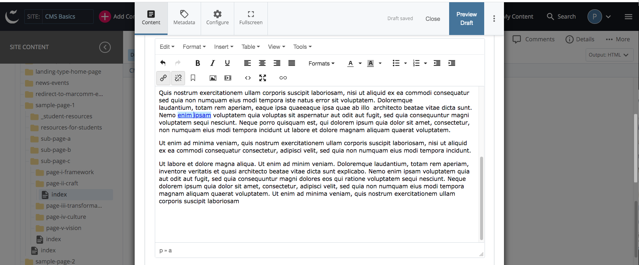Insert an image

(213, 78)
